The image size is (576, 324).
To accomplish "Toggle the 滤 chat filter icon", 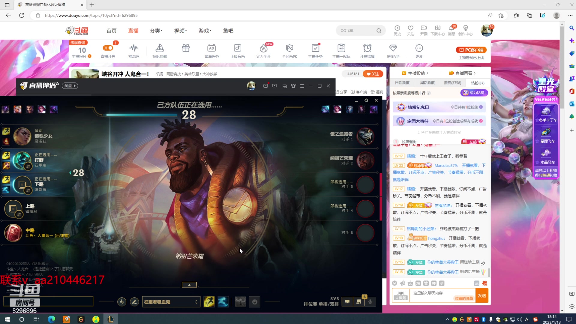I will tap(476, 283).
